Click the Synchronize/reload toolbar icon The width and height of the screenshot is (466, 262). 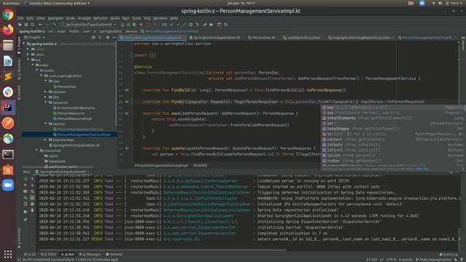[x=32, y=25]
